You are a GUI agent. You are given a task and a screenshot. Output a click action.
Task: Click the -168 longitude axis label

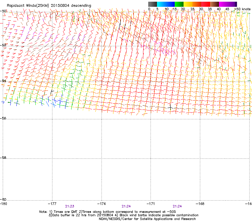click(x=200, y=204)
